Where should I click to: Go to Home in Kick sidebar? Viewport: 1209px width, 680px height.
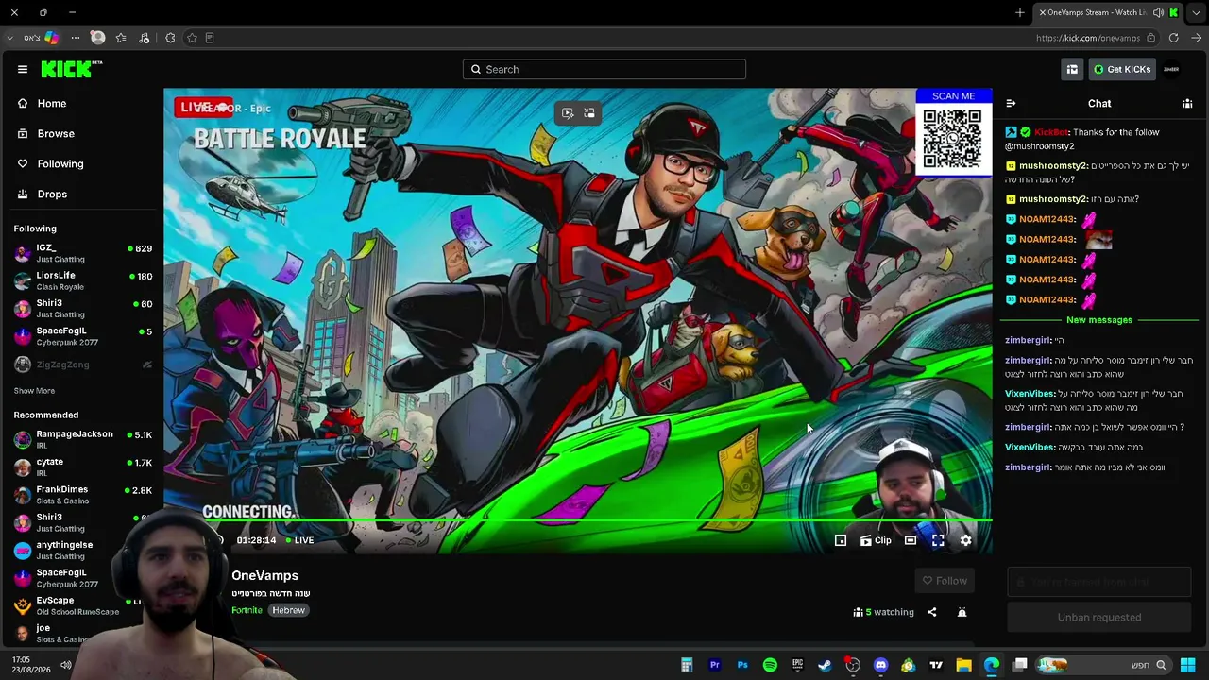pos(42,103)
